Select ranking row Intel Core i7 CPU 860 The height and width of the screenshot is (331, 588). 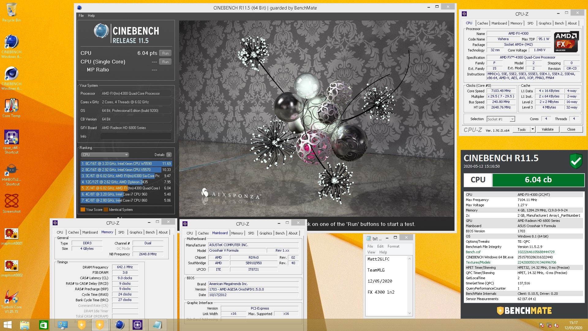(126, 200)
